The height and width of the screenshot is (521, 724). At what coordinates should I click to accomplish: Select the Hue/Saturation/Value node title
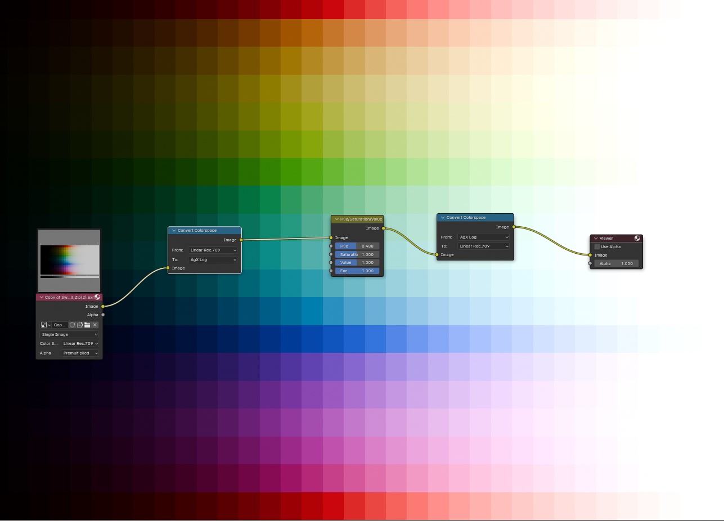click(x=361, y=219)
